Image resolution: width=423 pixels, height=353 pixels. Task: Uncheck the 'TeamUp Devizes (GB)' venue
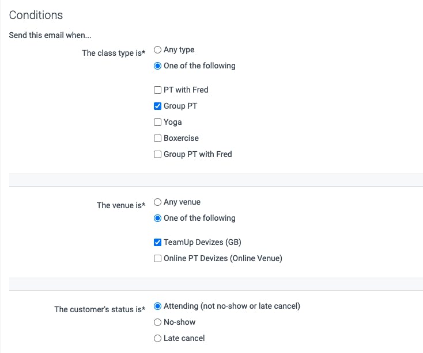click(x=157, y=243)
